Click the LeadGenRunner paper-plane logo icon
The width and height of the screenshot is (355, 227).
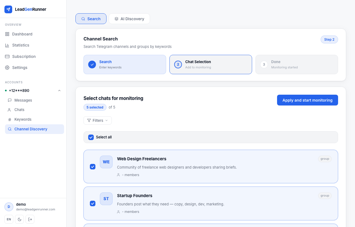pyautogui.click(x=8, y=9)
